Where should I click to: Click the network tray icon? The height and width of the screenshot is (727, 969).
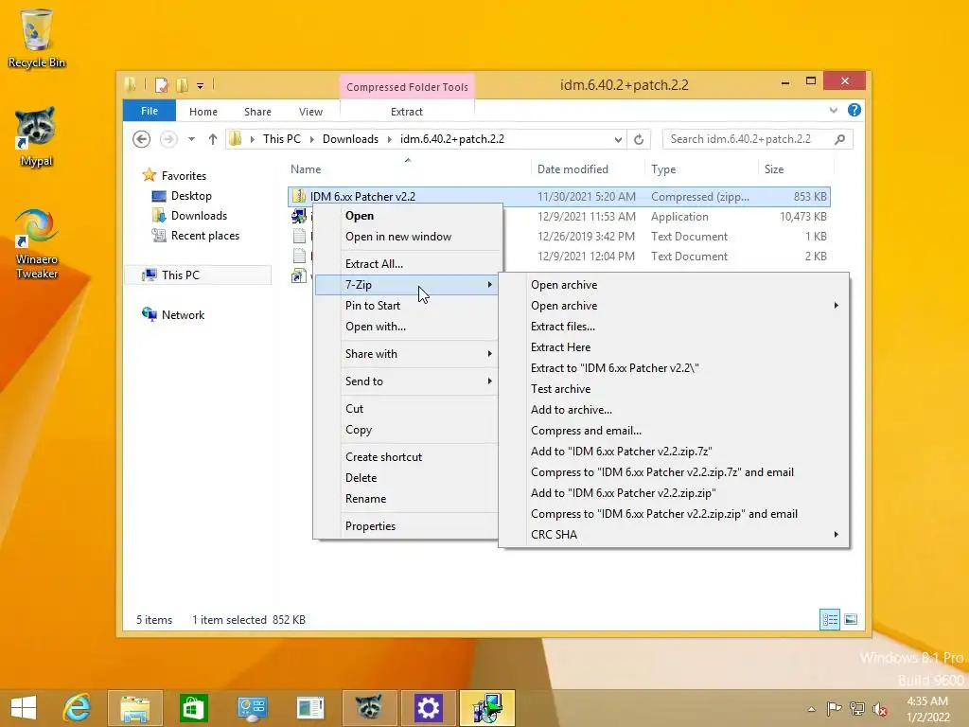[857, 709]
